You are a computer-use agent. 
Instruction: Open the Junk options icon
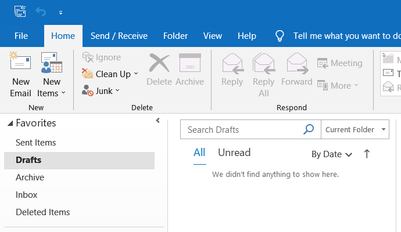(88, 90)
